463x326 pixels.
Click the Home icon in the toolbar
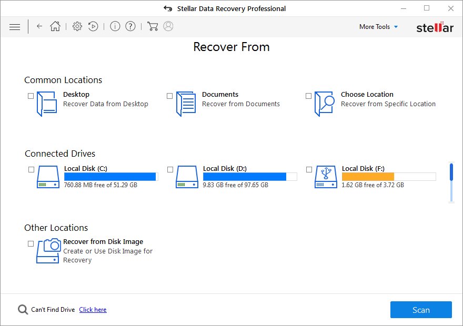coord(55,26)
